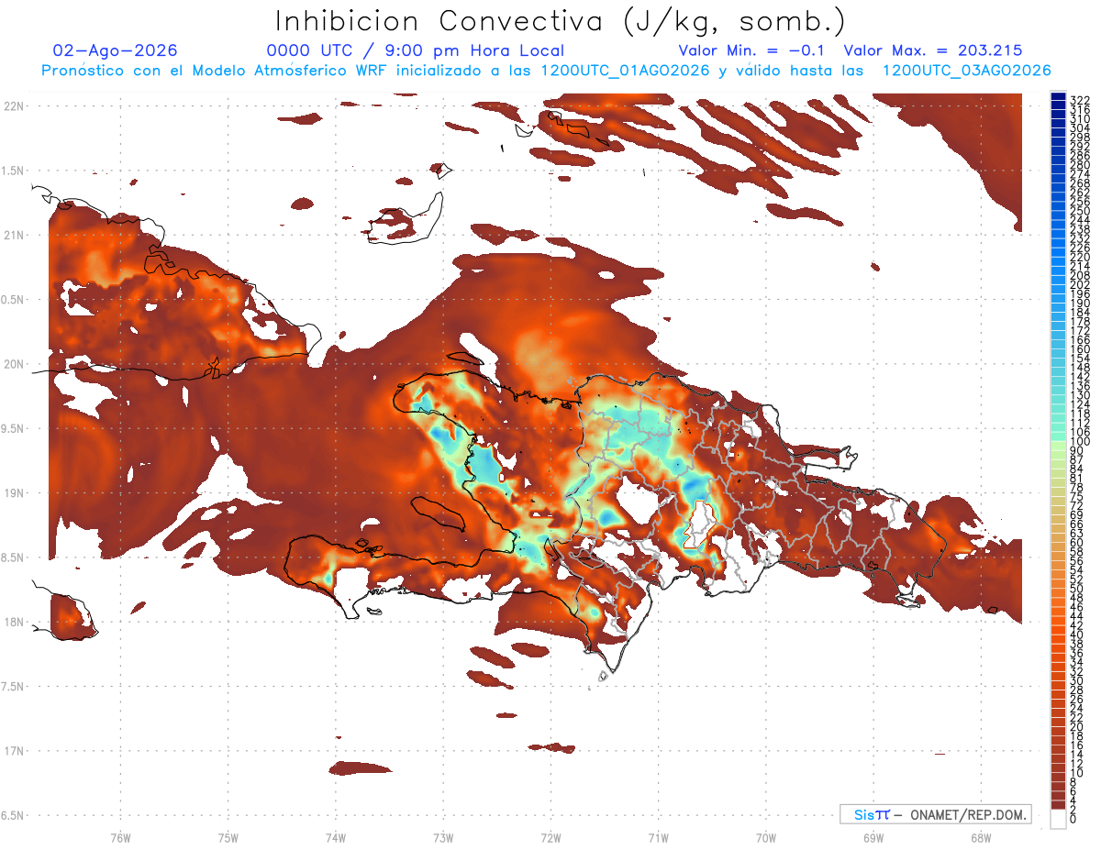The image size is (1101, 850).
Task: Click the color bar label '81'
Action: [1077, 479]
